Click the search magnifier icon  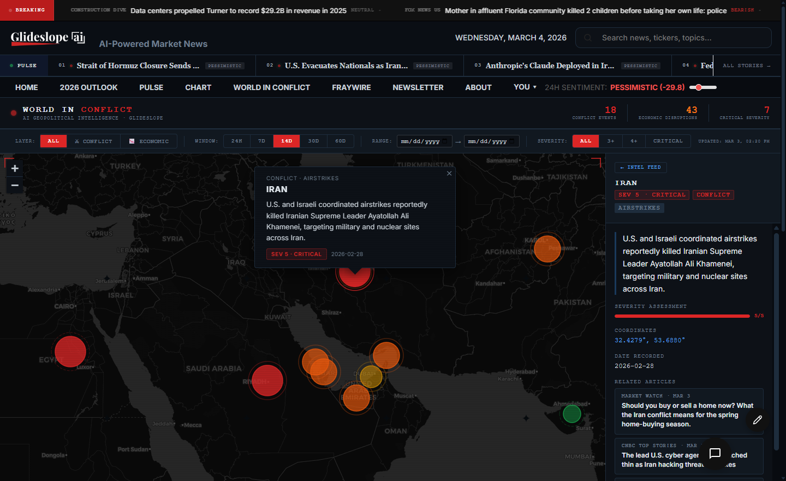588,38
